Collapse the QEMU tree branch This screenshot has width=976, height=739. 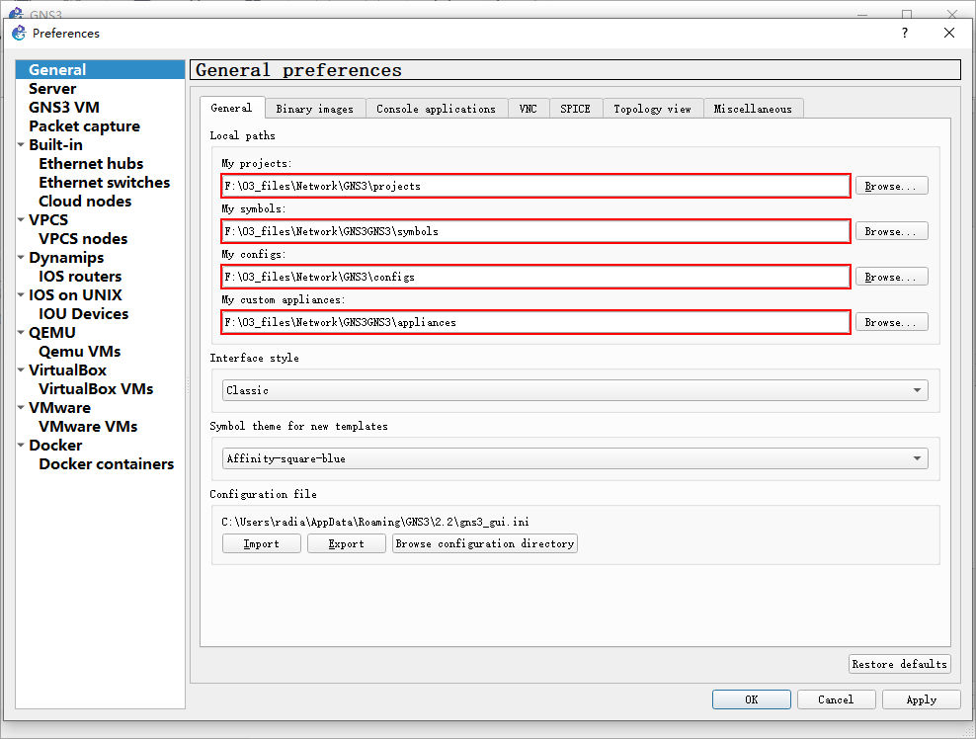coord(21,333)
